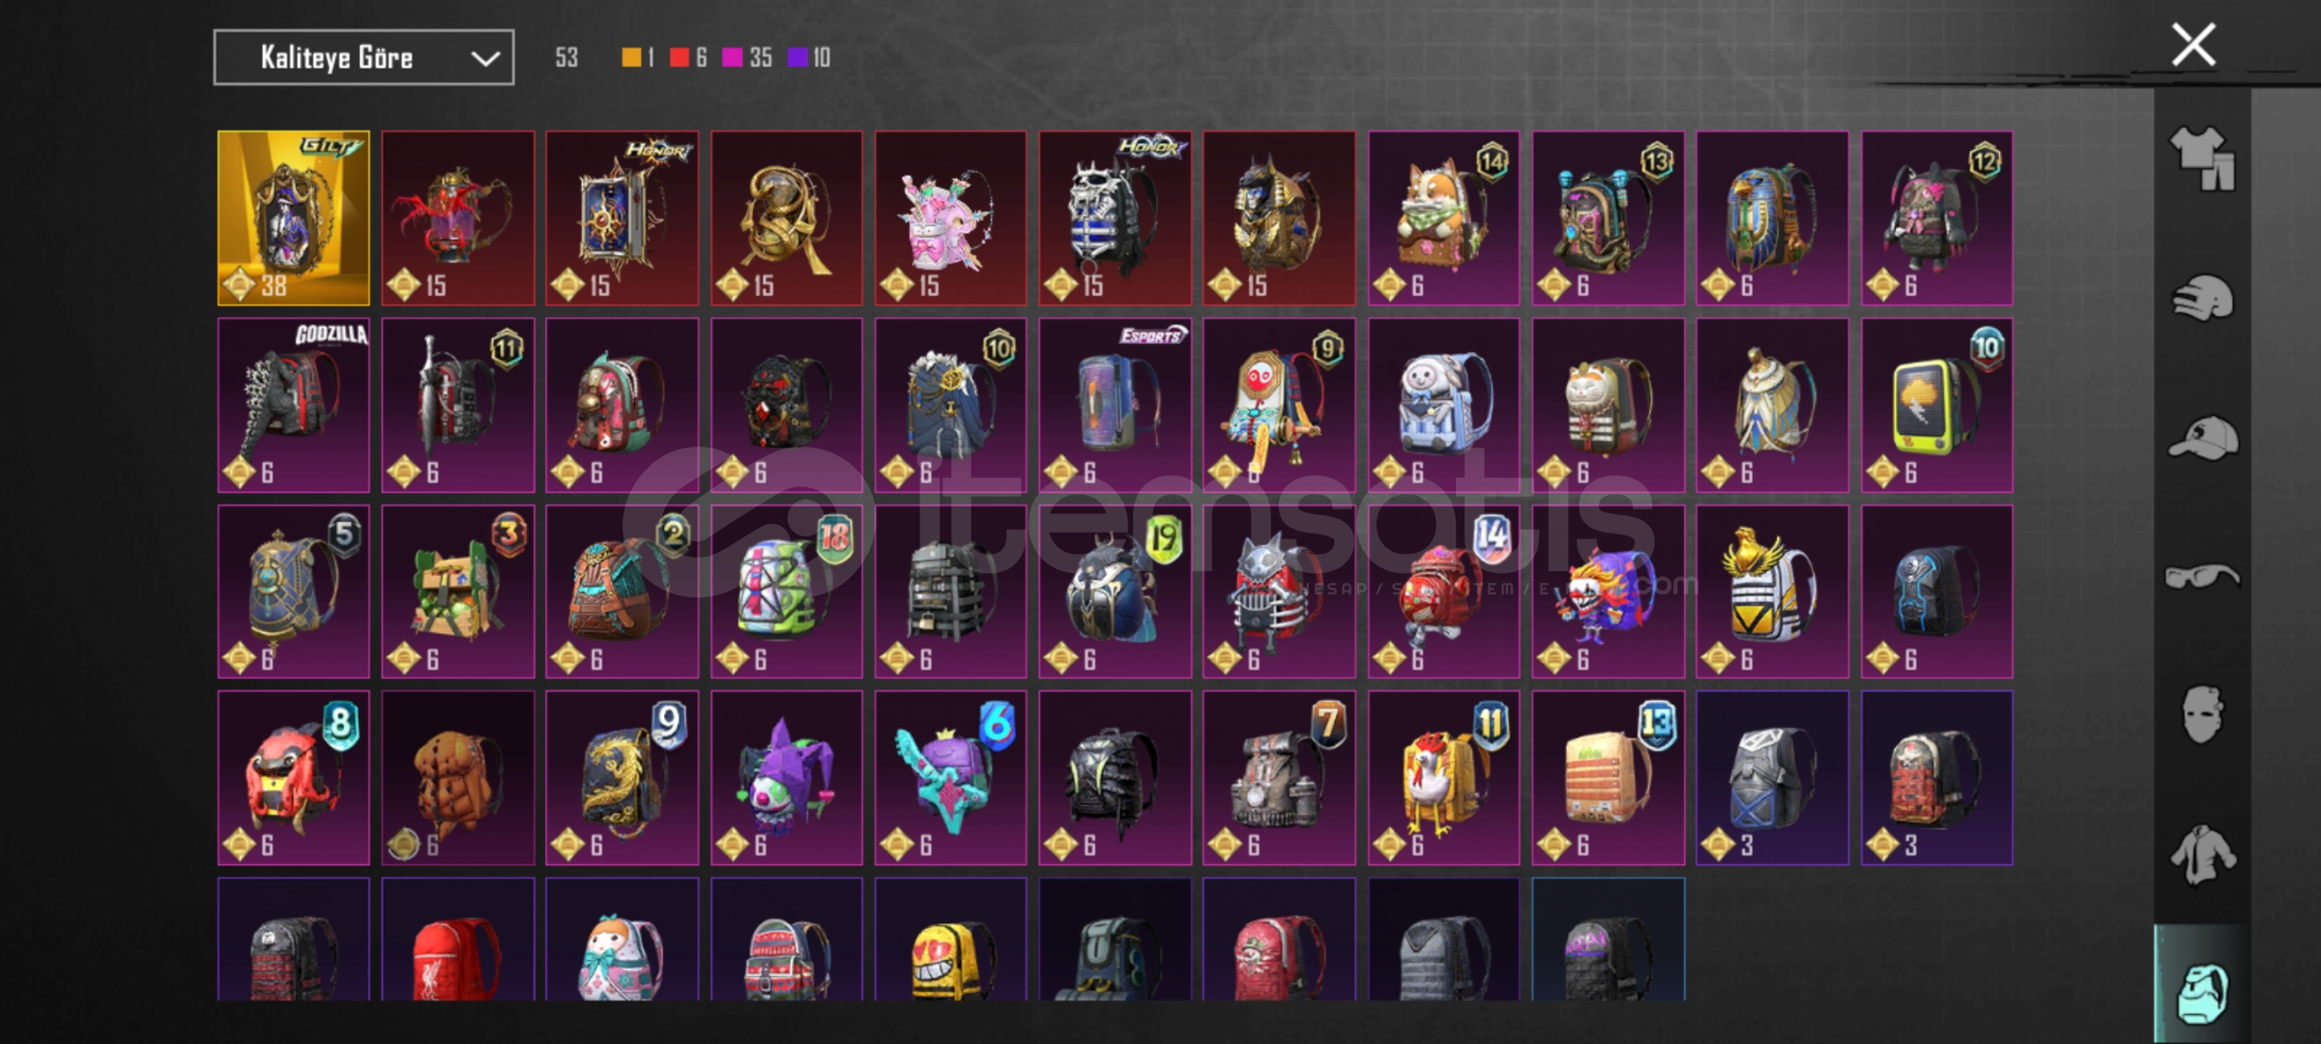
Task: Select the gold Gilt backpack skin
Action: pos(294,218)
